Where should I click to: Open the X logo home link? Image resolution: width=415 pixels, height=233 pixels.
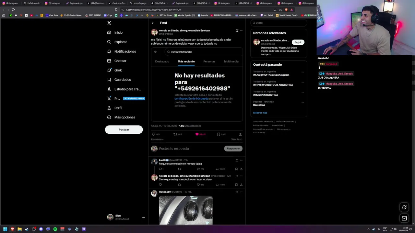click(x=109, y=23)
